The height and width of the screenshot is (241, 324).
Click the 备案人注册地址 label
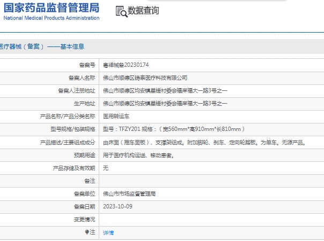(x=77, y=90)
